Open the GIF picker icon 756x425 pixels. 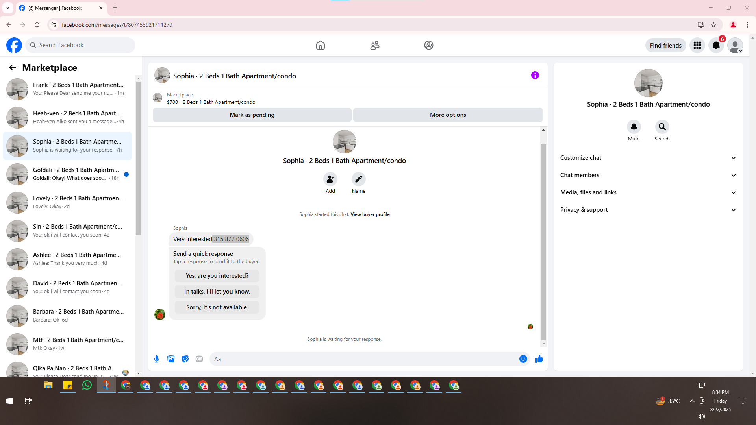point(199,359)
